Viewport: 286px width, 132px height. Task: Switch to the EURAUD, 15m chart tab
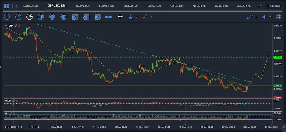(107, 6)
